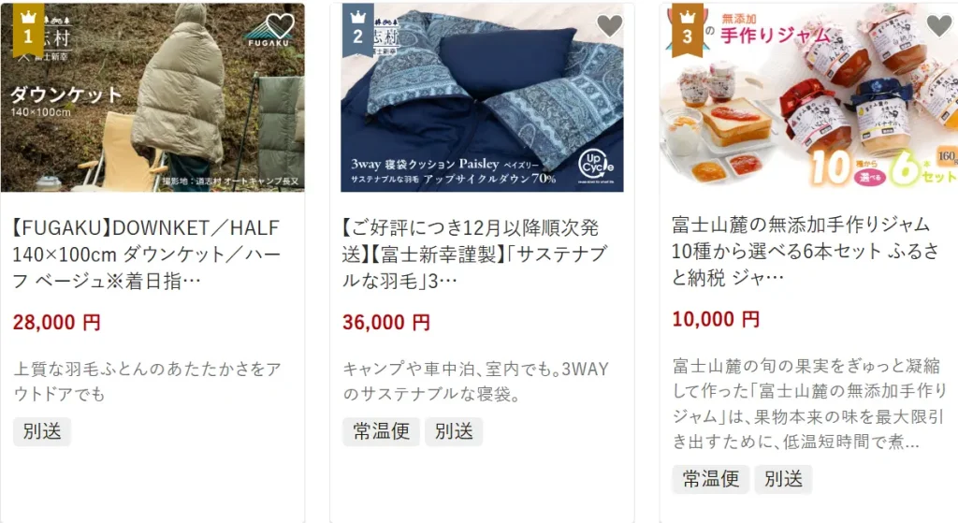This screenshot has height=523, width=958.
Task: Favorite the FUGAKU downket with heart icon
Action: (x=280, y=25)
